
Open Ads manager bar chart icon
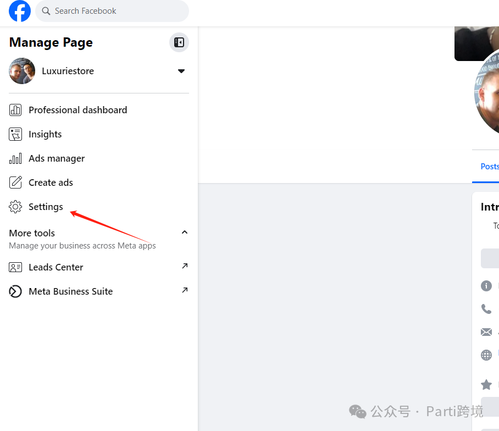15,158
